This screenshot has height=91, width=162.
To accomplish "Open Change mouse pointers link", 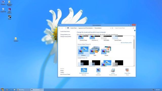I will pos(66,36).
